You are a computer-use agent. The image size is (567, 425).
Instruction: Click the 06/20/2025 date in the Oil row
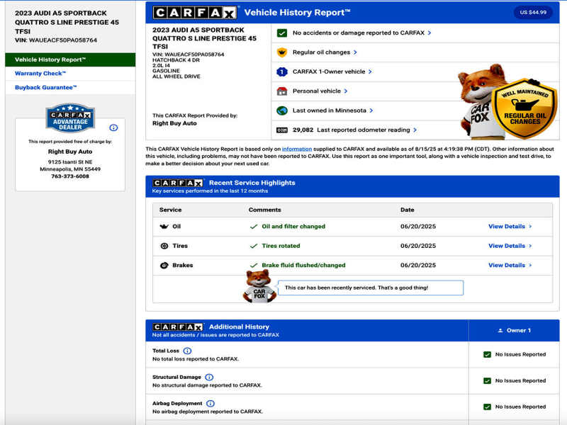418,227
